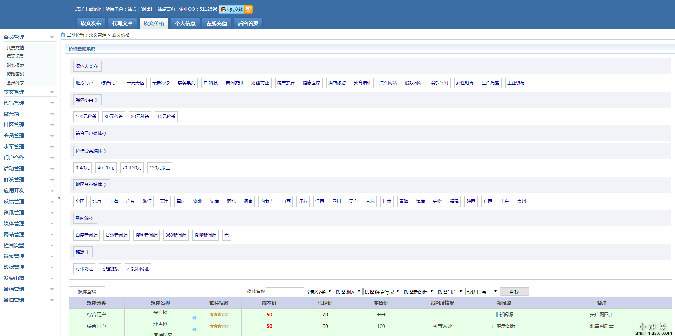Click the 北青网 media name
Viewport: 675px width, 336px height.
coord(160,324)
